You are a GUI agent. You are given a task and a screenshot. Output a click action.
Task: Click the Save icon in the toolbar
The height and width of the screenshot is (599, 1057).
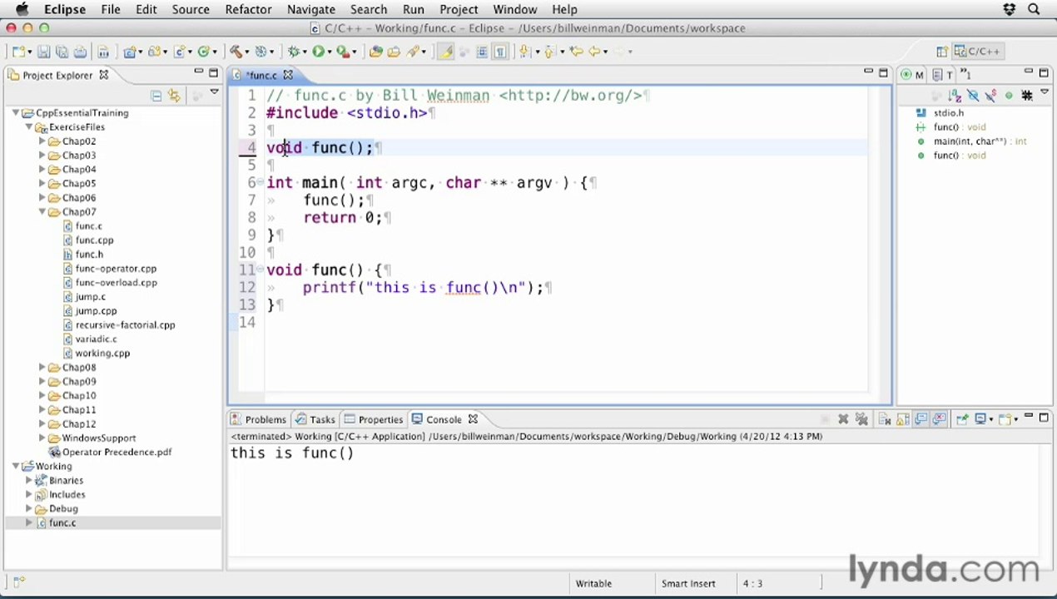pyautogui.click(x=44, y=52)
